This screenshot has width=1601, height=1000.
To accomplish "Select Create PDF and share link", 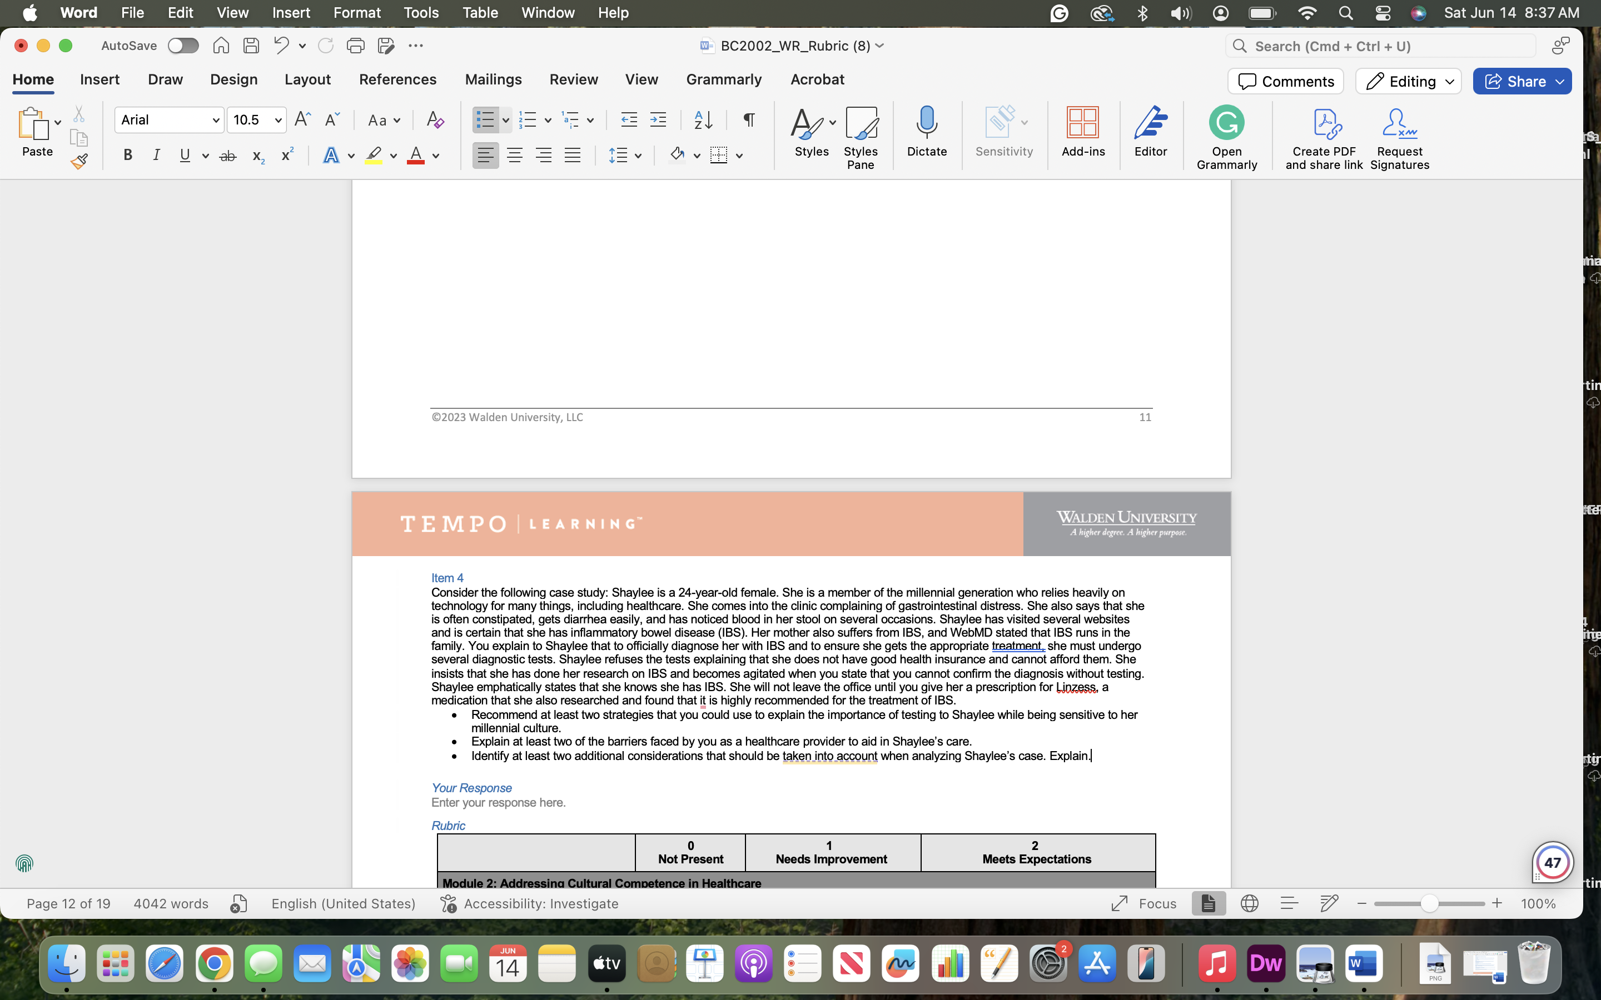I will point(1323,139).
